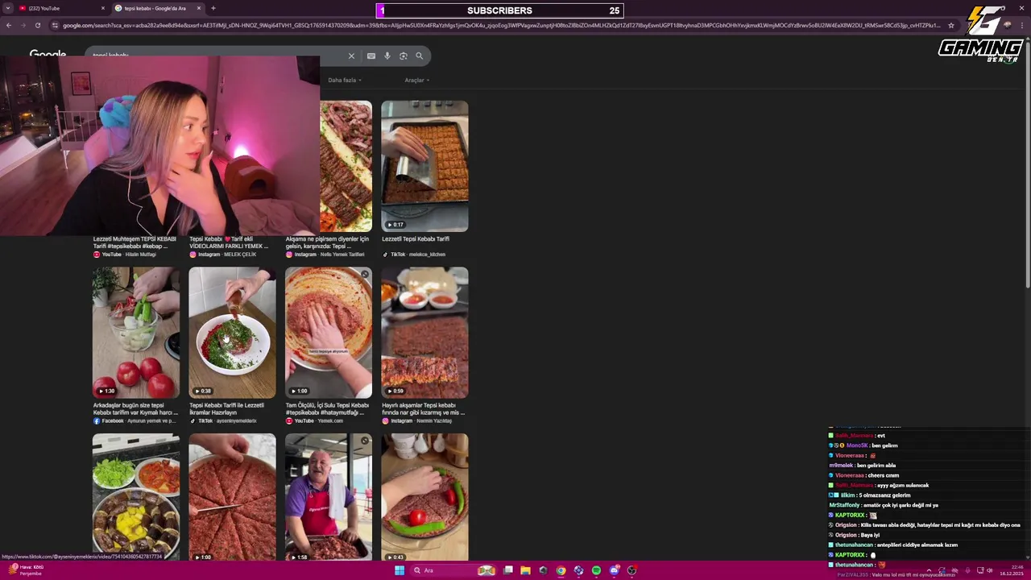Click TikTok melekce_kitchen source label
This screenshot has height=580, width=1031.
coord(414,255)
